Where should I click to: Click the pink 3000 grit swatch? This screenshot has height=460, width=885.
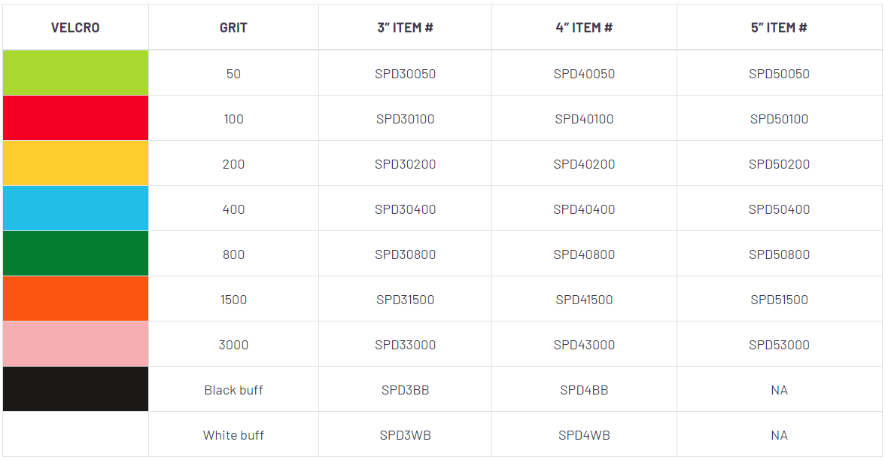75,344
